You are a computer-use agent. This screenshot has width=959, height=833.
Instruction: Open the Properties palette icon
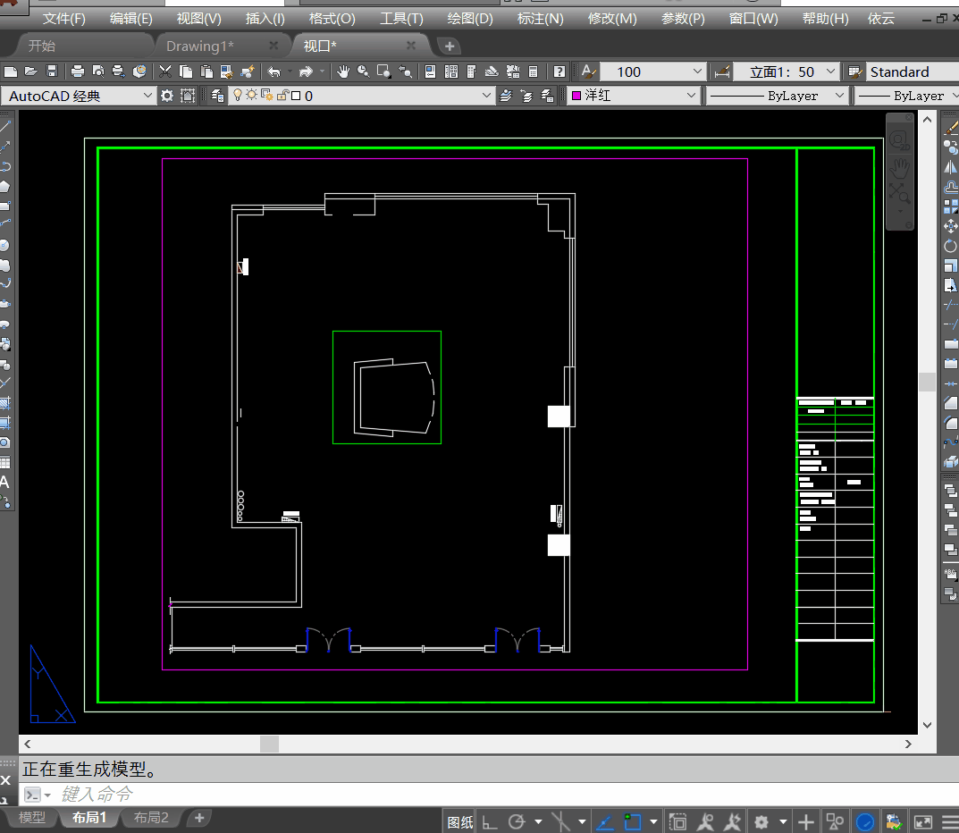(431, 72)
